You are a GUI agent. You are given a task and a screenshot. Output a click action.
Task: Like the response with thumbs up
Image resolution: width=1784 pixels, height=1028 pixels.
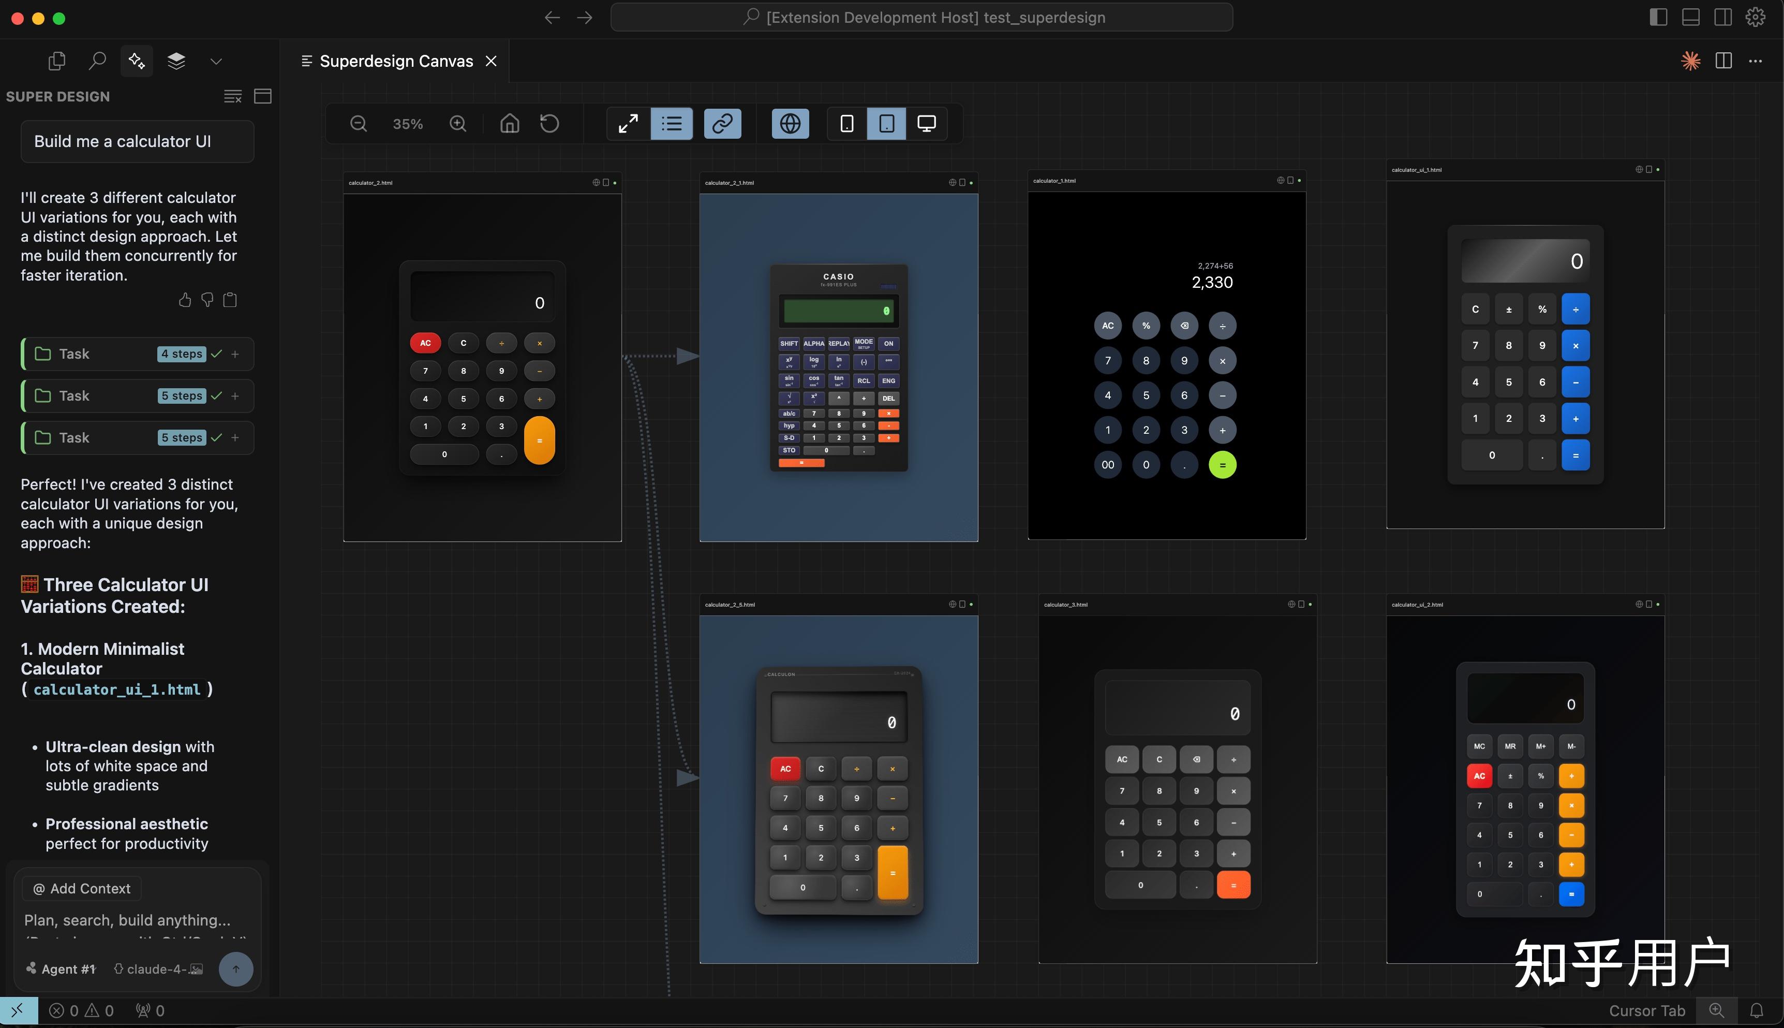185,300
